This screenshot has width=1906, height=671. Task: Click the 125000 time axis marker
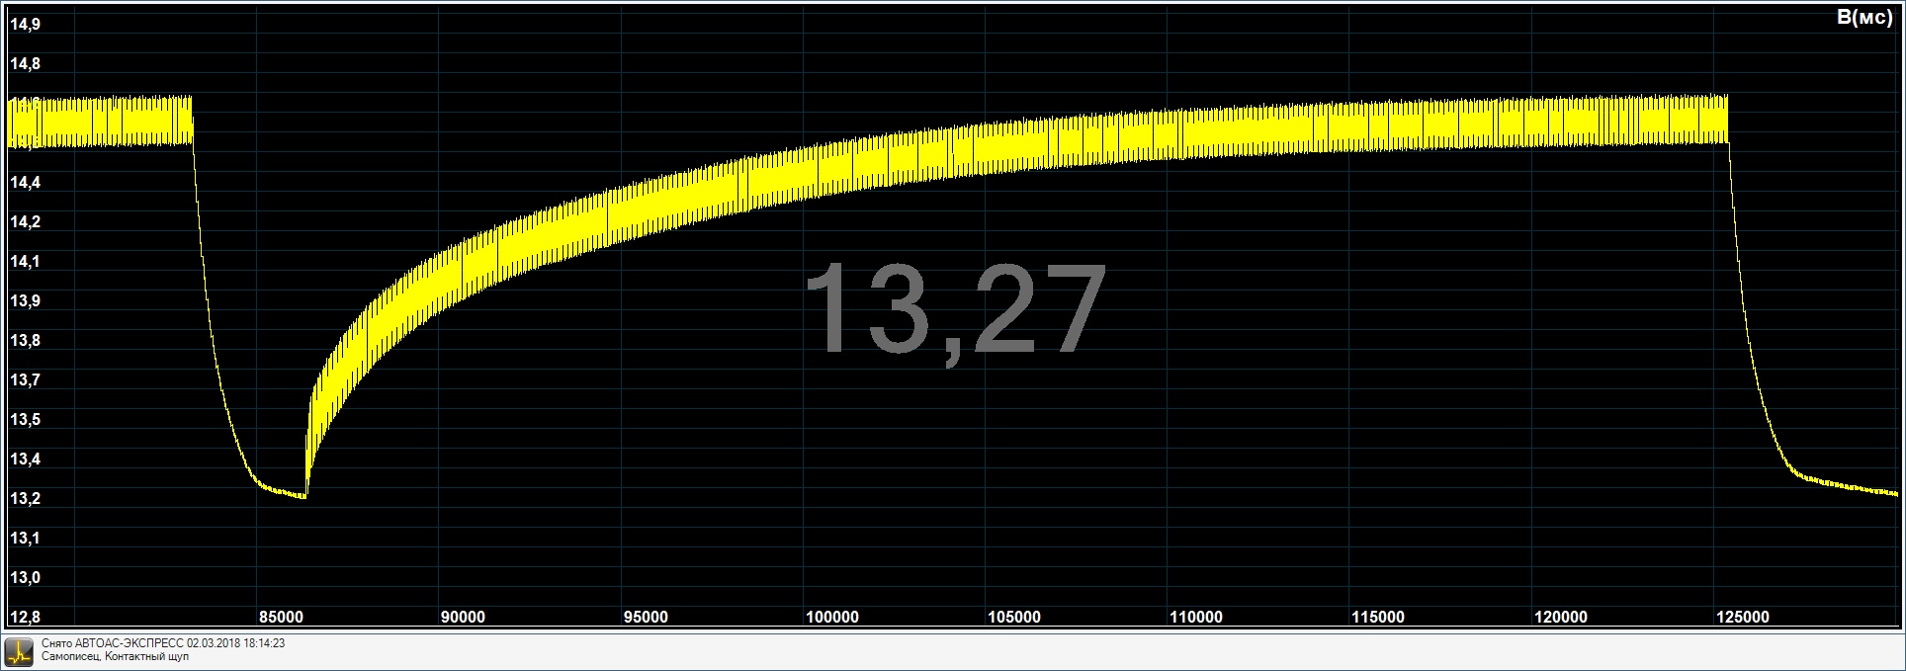tap(1743, 618)
